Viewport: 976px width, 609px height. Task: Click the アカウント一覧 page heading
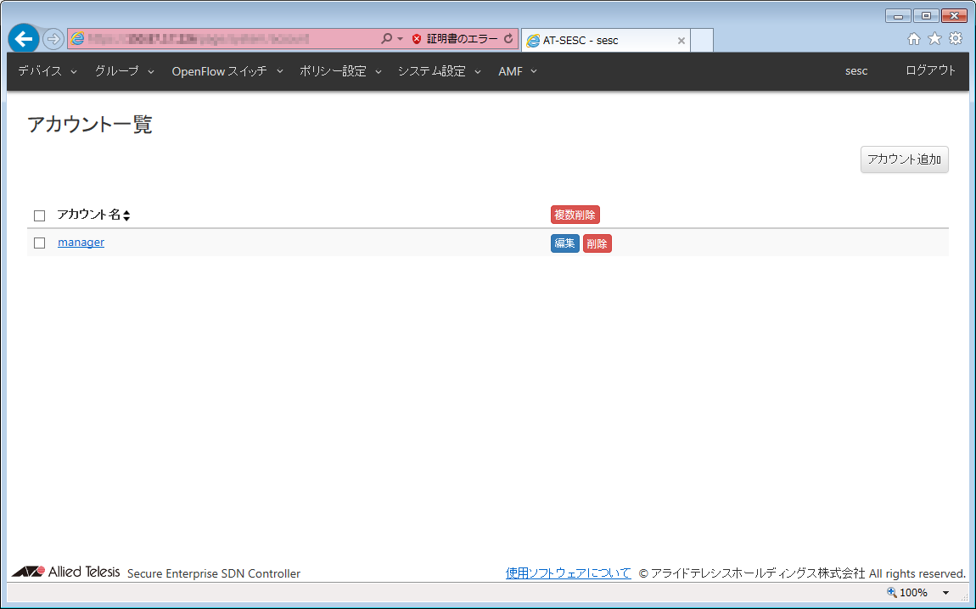[x=90, y=125]
